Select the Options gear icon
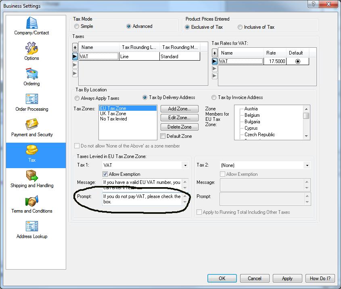The height and width of the screenshot is (289, 341). tap(31, 49)
